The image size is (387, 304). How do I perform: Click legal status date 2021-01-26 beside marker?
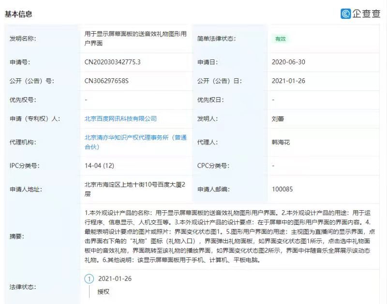(115, 278)
